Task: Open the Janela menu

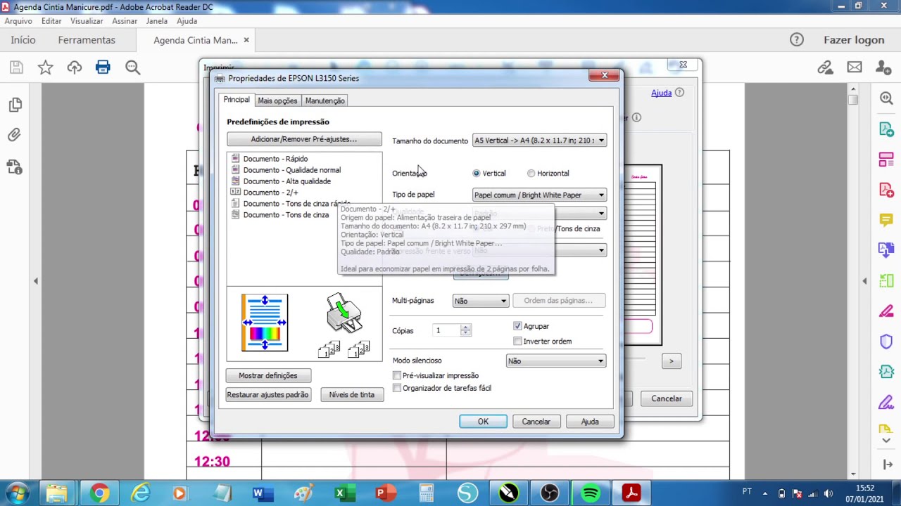Action: [x=157, y=21]
